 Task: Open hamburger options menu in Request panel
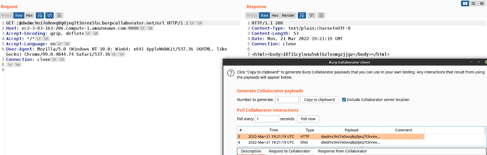(59, 16)
